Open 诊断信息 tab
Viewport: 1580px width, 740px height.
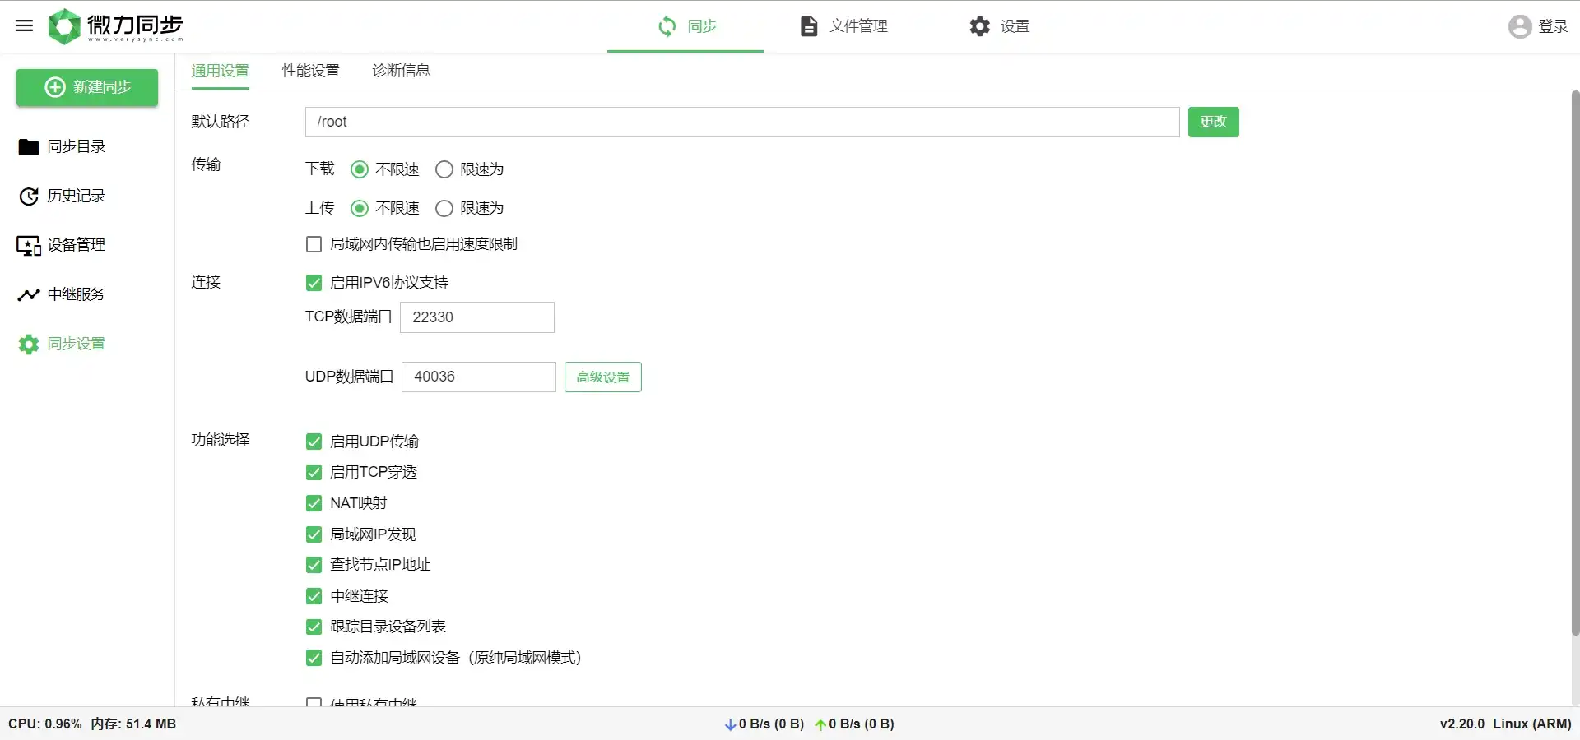click(401, 71)
